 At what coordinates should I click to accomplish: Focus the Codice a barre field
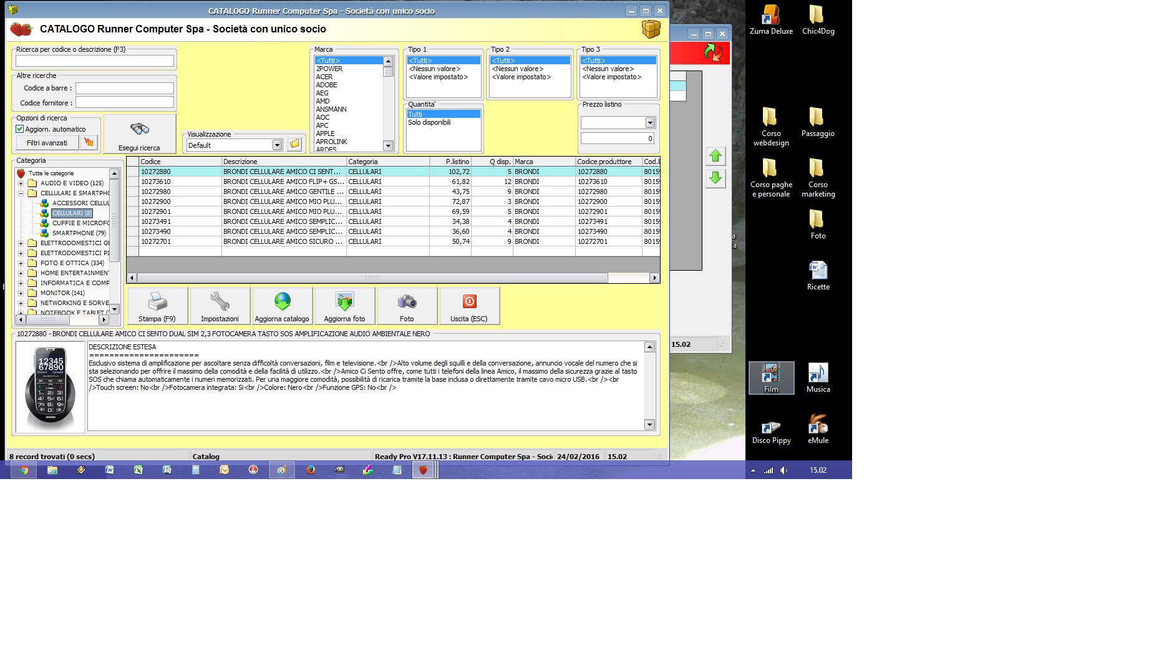point(125,88)
